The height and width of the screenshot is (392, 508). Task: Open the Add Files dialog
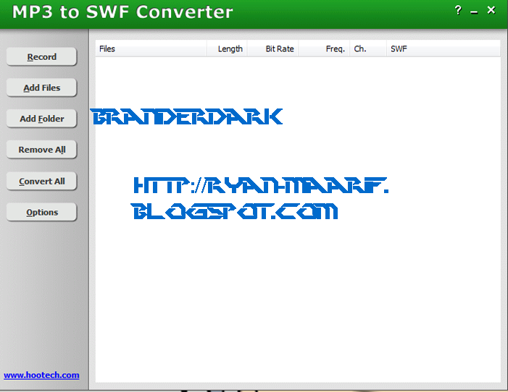pyautogui.click(x=41, y=88)
